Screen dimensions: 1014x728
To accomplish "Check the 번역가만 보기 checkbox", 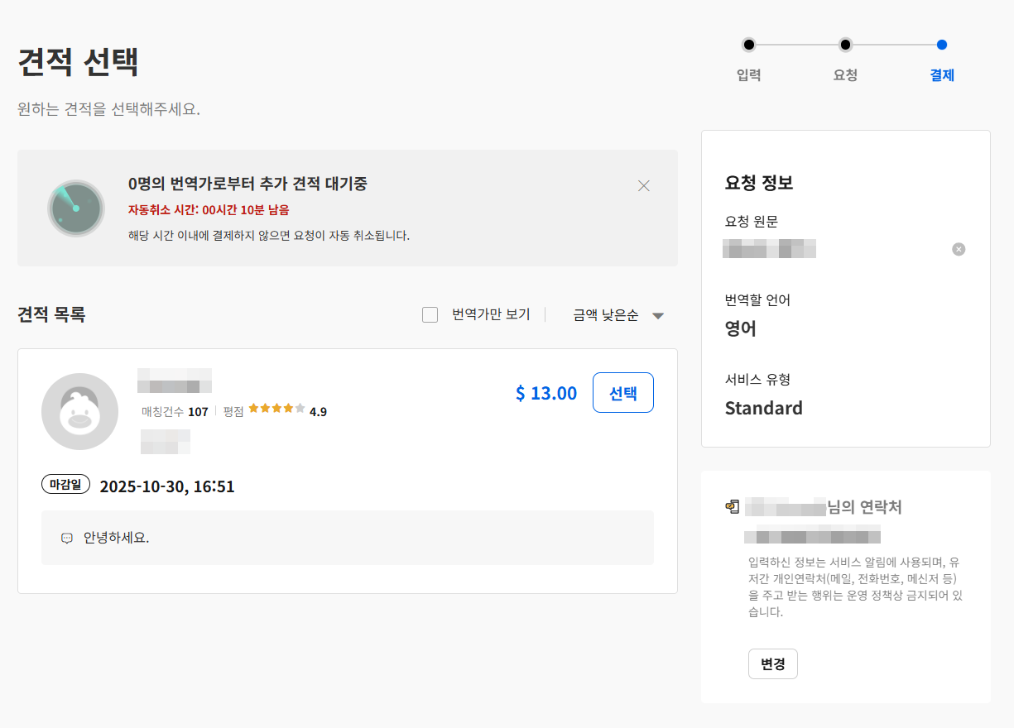I will [x=430, y=314].
